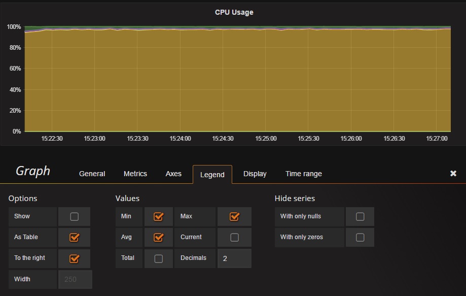Click the 15:27:00 time axis label
Viewport: 466px width, 296px height.
[x=437, y=138]
